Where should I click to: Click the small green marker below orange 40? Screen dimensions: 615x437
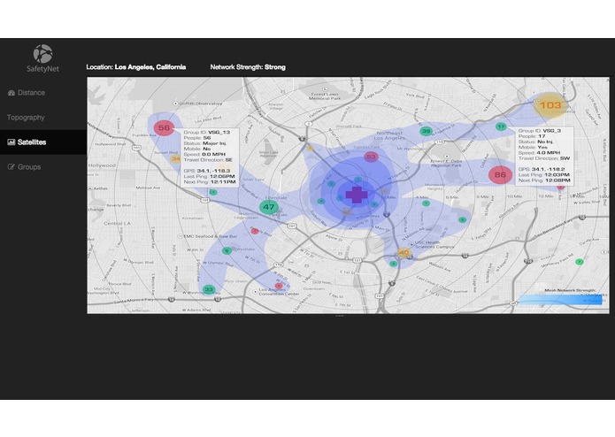point(393,264)
